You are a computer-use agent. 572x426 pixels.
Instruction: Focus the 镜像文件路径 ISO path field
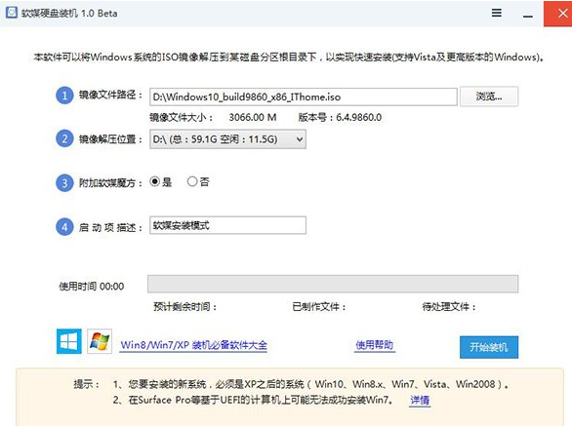[304, 97]
